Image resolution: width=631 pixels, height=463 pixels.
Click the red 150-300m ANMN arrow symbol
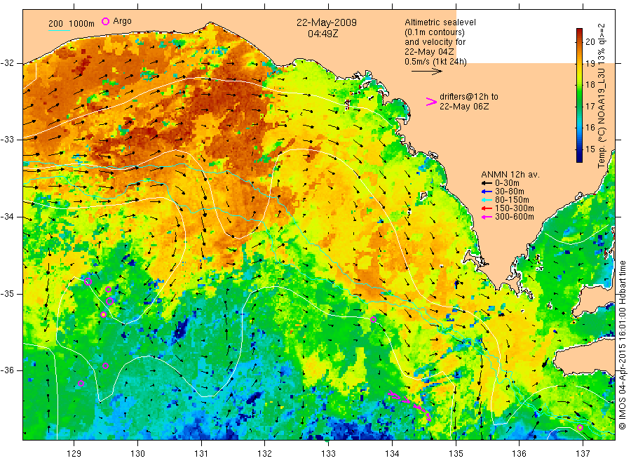click(487, 208)
